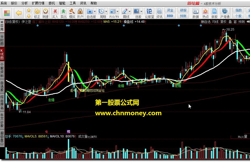
Task: Click the red q marker on timeline
Action: tap(46, 131)
